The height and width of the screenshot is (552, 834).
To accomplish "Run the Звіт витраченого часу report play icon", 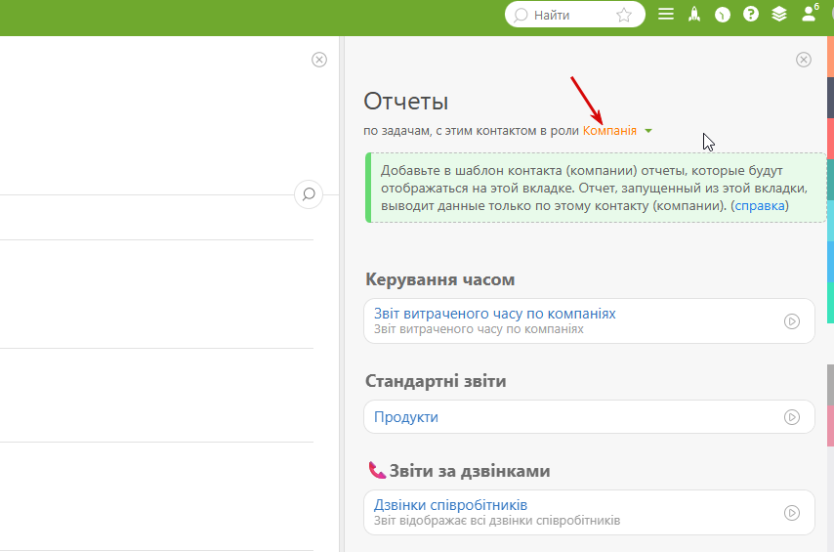I will tap(792, 321).
